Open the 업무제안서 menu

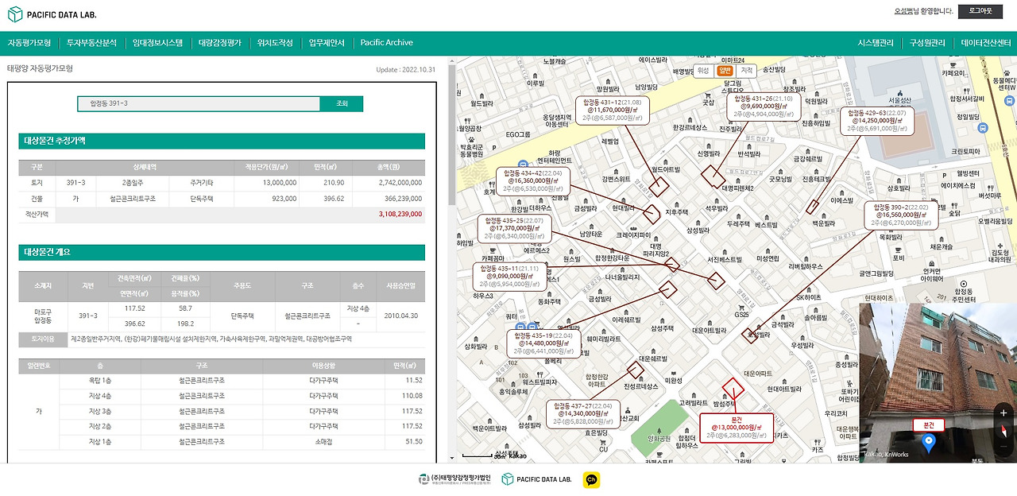click(327, 43)
